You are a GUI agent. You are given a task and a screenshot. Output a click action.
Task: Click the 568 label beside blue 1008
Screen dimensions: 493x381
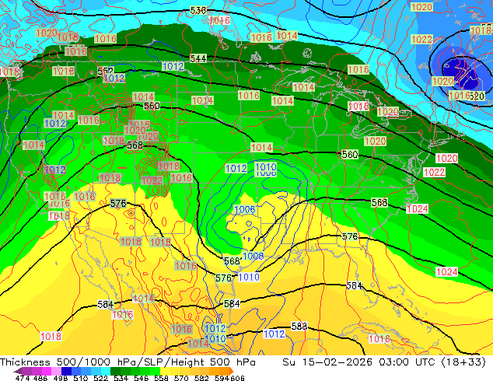click(232, 261)
